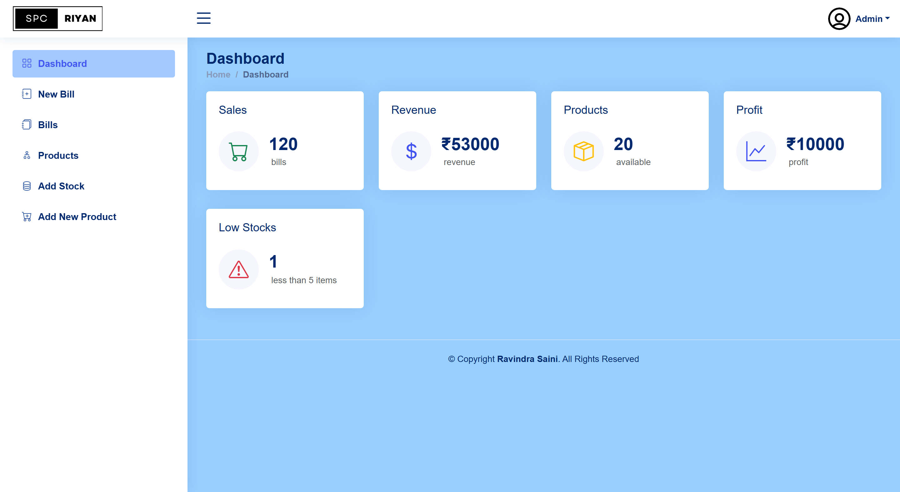
Task: Click the New Bill icon in sidebar
Action: [27, 94]
